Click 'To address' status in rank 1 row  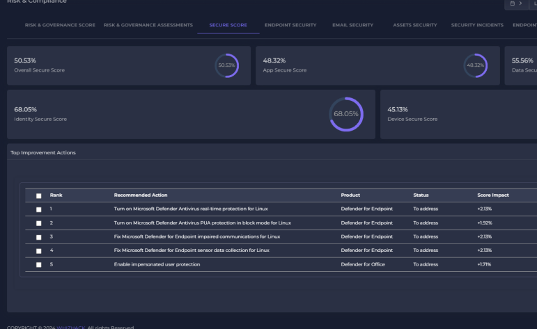[426, 209]
